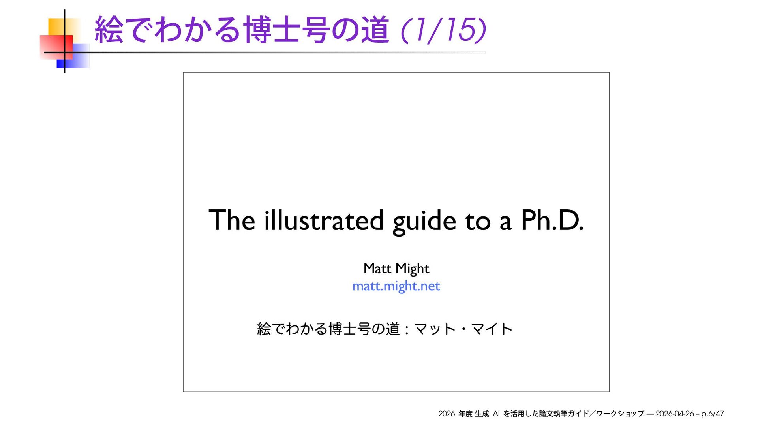Click the purple slide title 絵でわかる博士号の道
This screenshot has width=758, height=427.
click(242, 30)
